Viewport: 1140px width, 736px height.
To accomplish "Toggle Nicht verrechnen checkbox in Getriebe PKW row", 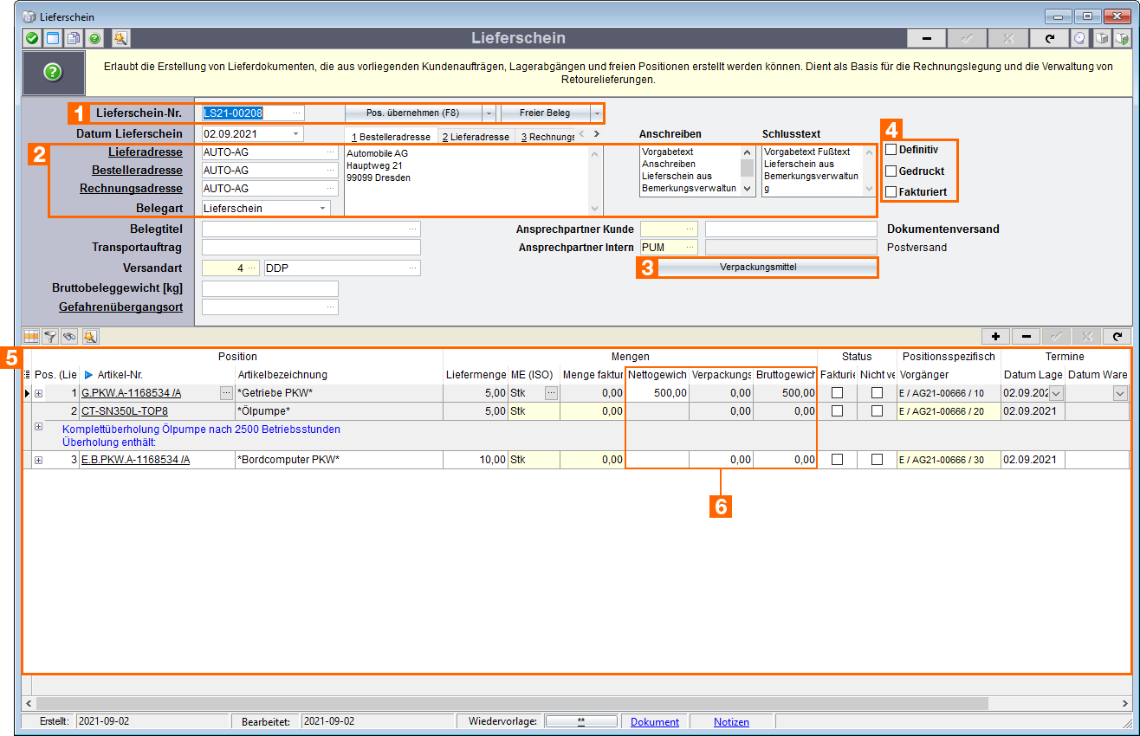I will 877,393.
